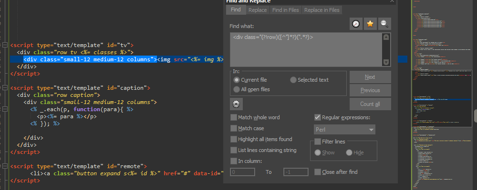
Task: Collapse the script id="remote" fold marker
Action: (5, 166)
